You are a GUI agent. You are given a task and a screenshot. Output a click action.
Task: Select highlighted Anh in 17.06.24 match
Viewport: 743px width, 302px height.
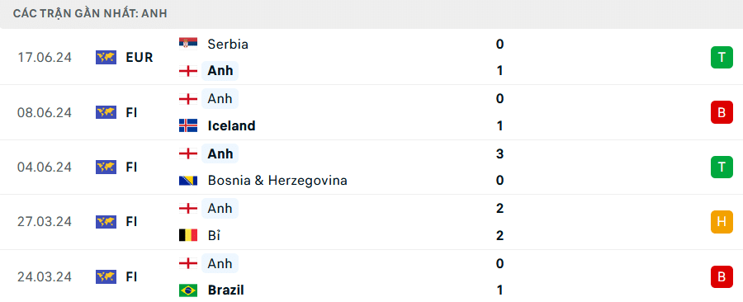(x=220, y=70)
